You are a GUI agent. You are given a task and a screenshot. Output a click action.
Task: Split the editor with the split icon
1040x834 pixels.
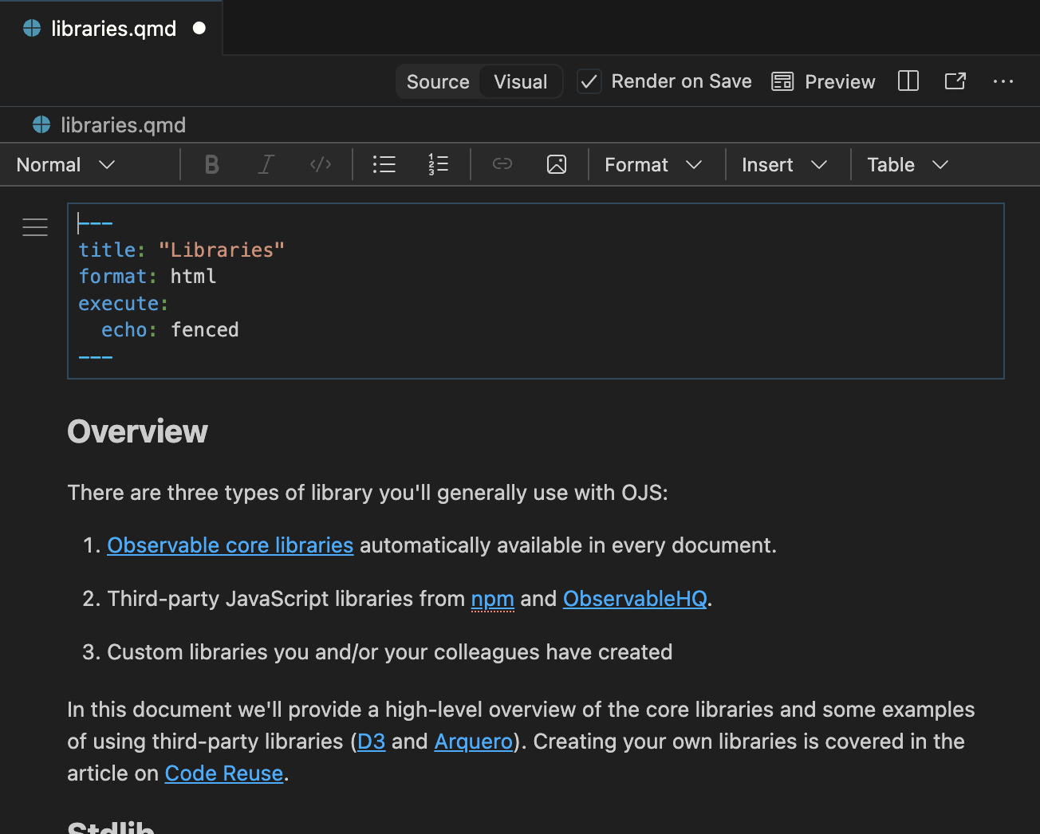pyautogui.click(x=908, y=81)
